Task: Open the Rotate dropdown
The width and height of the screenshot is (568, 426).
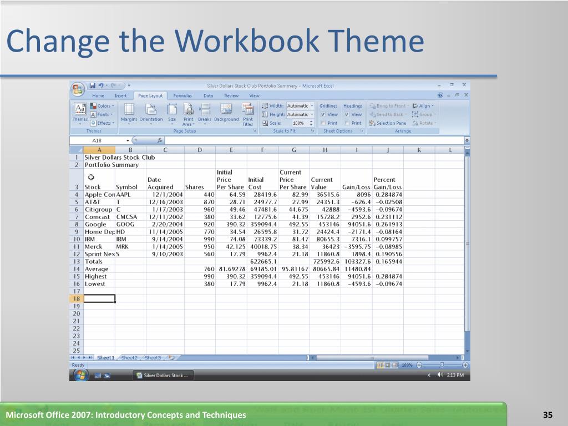Action: 424,123
